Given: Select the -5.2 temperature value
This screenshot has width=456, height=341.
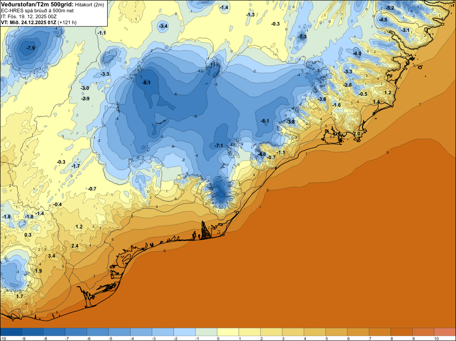Looking at the screenshot, I should [390, 8].
